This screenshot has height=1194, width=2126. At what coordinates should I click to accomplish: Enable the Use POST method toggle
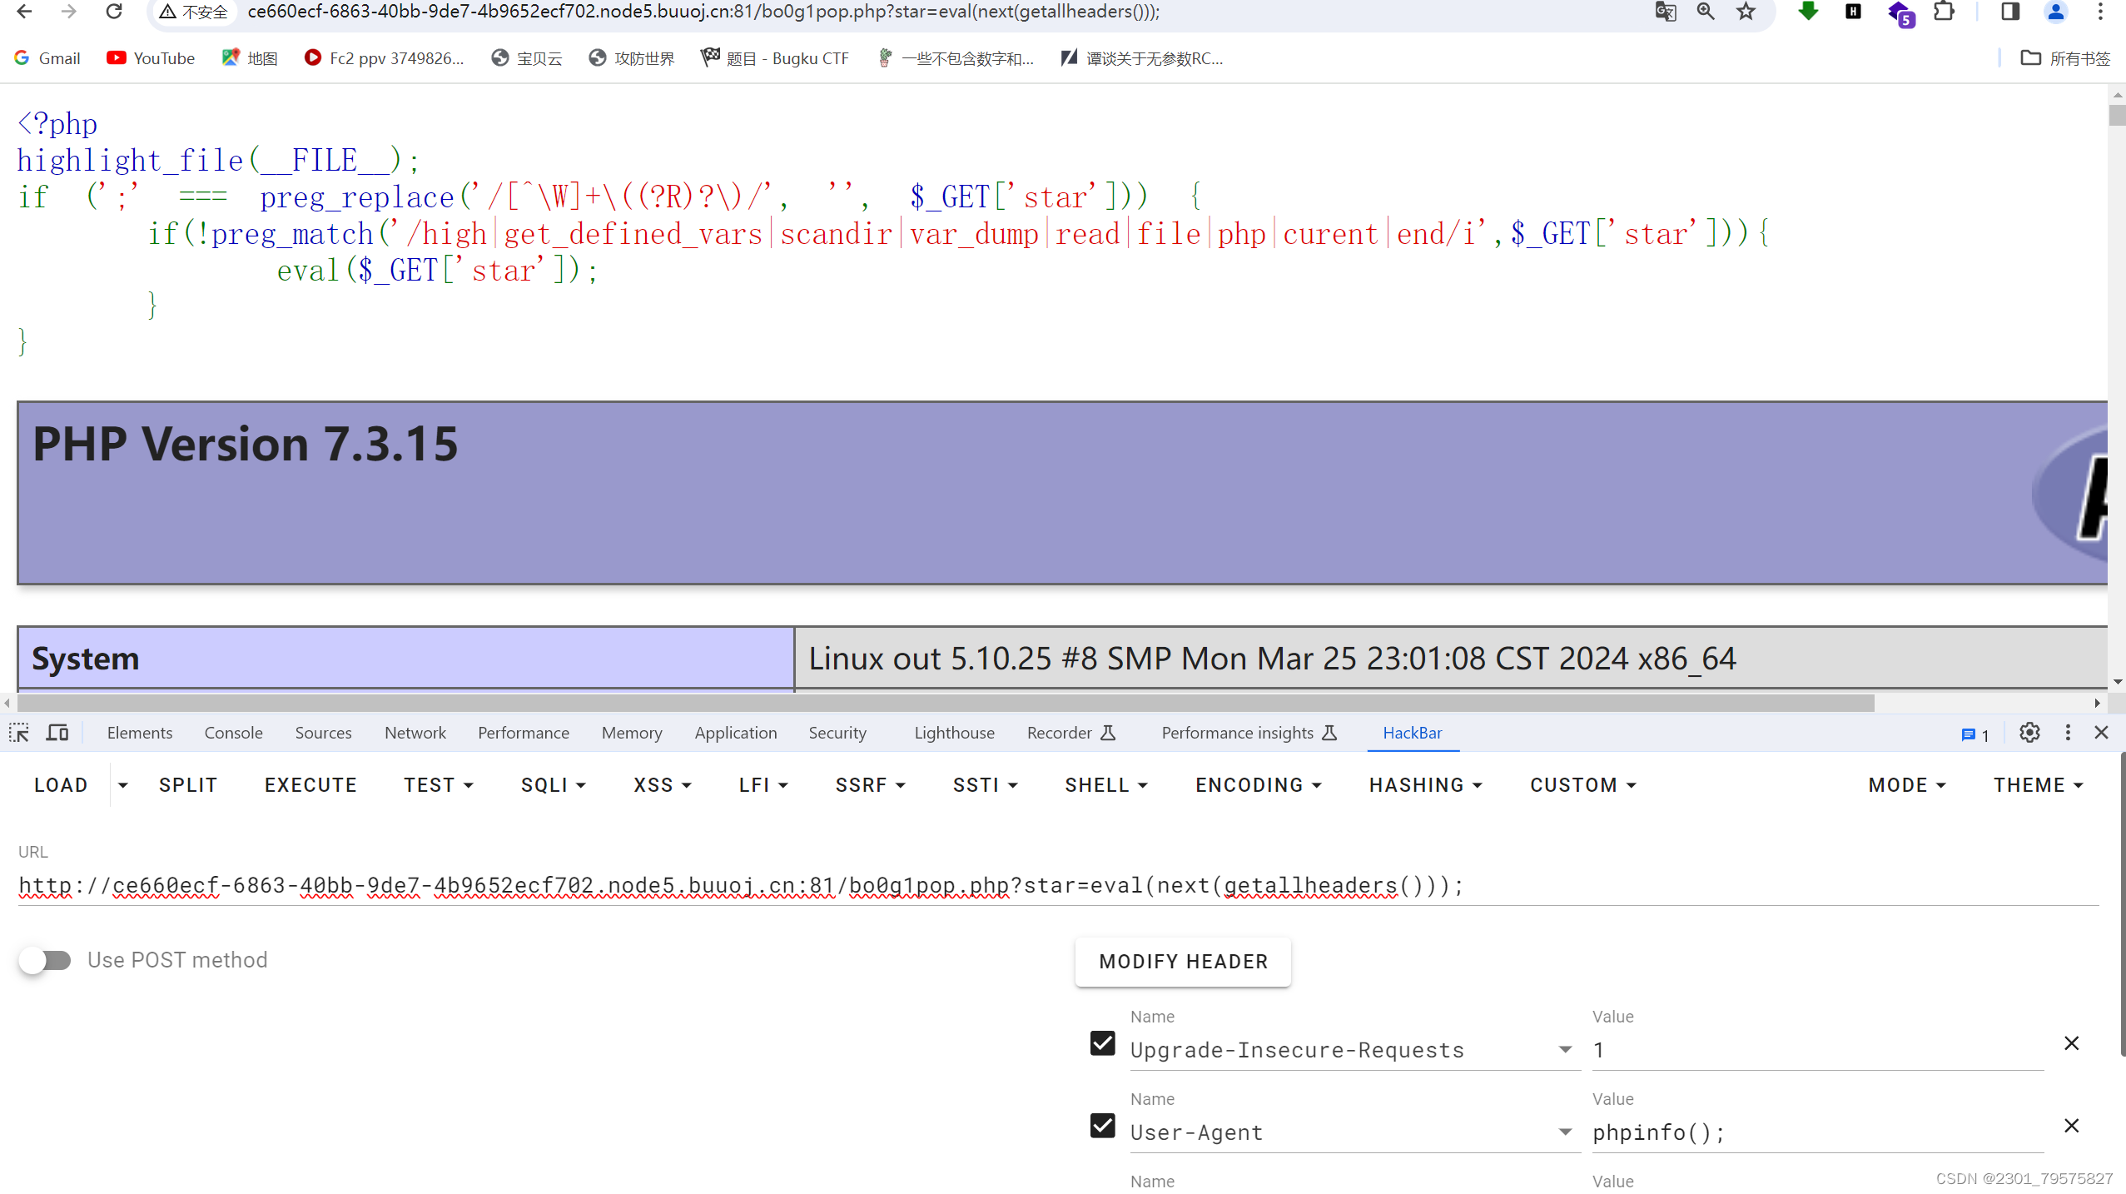[x=47, y=960]
